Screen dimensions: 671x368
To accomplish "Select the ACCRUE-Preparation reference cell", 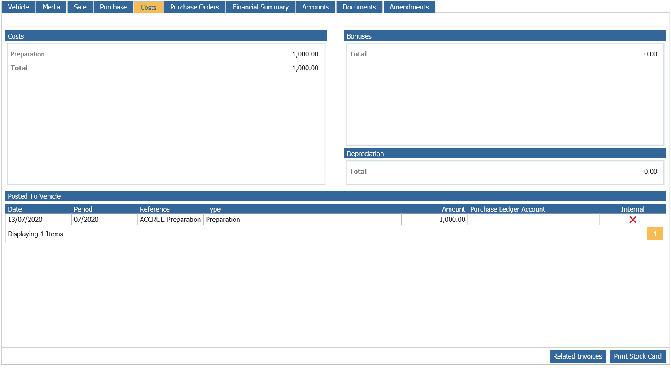I will 170,220.
